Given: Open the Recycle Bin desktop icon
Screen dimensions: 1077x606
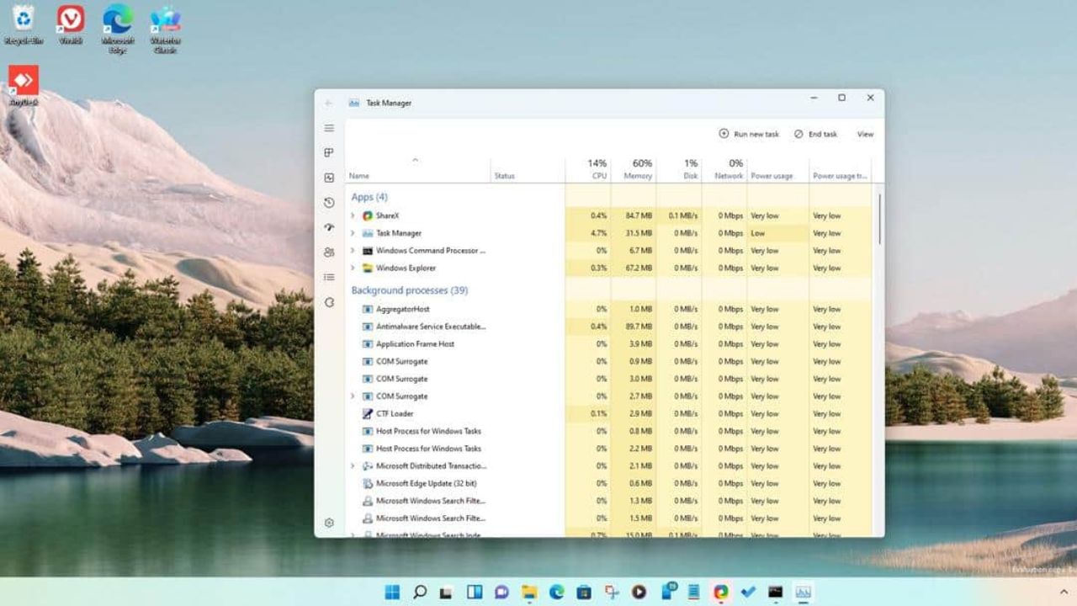Looking at the screenshot, I should [x=24, y=23].
